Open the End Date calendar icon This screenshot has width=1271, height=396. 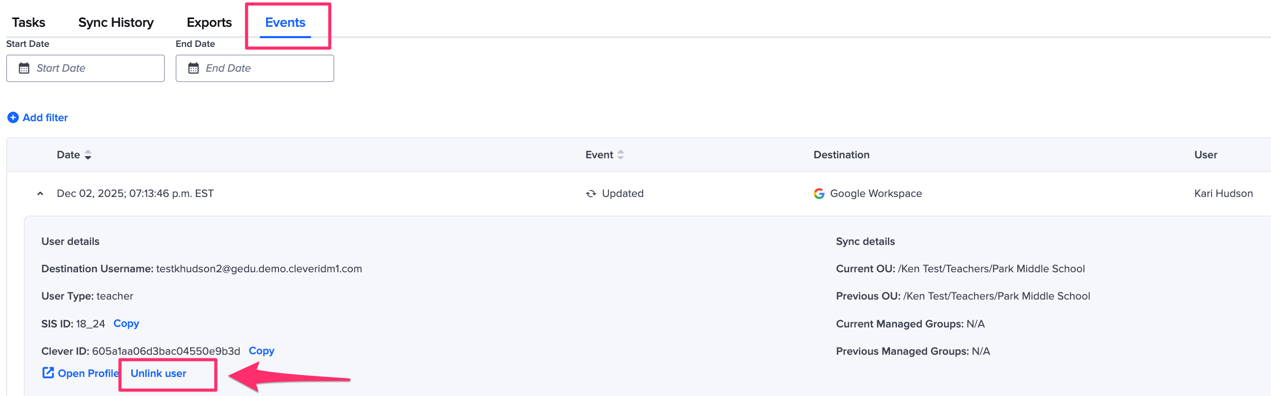193,68
